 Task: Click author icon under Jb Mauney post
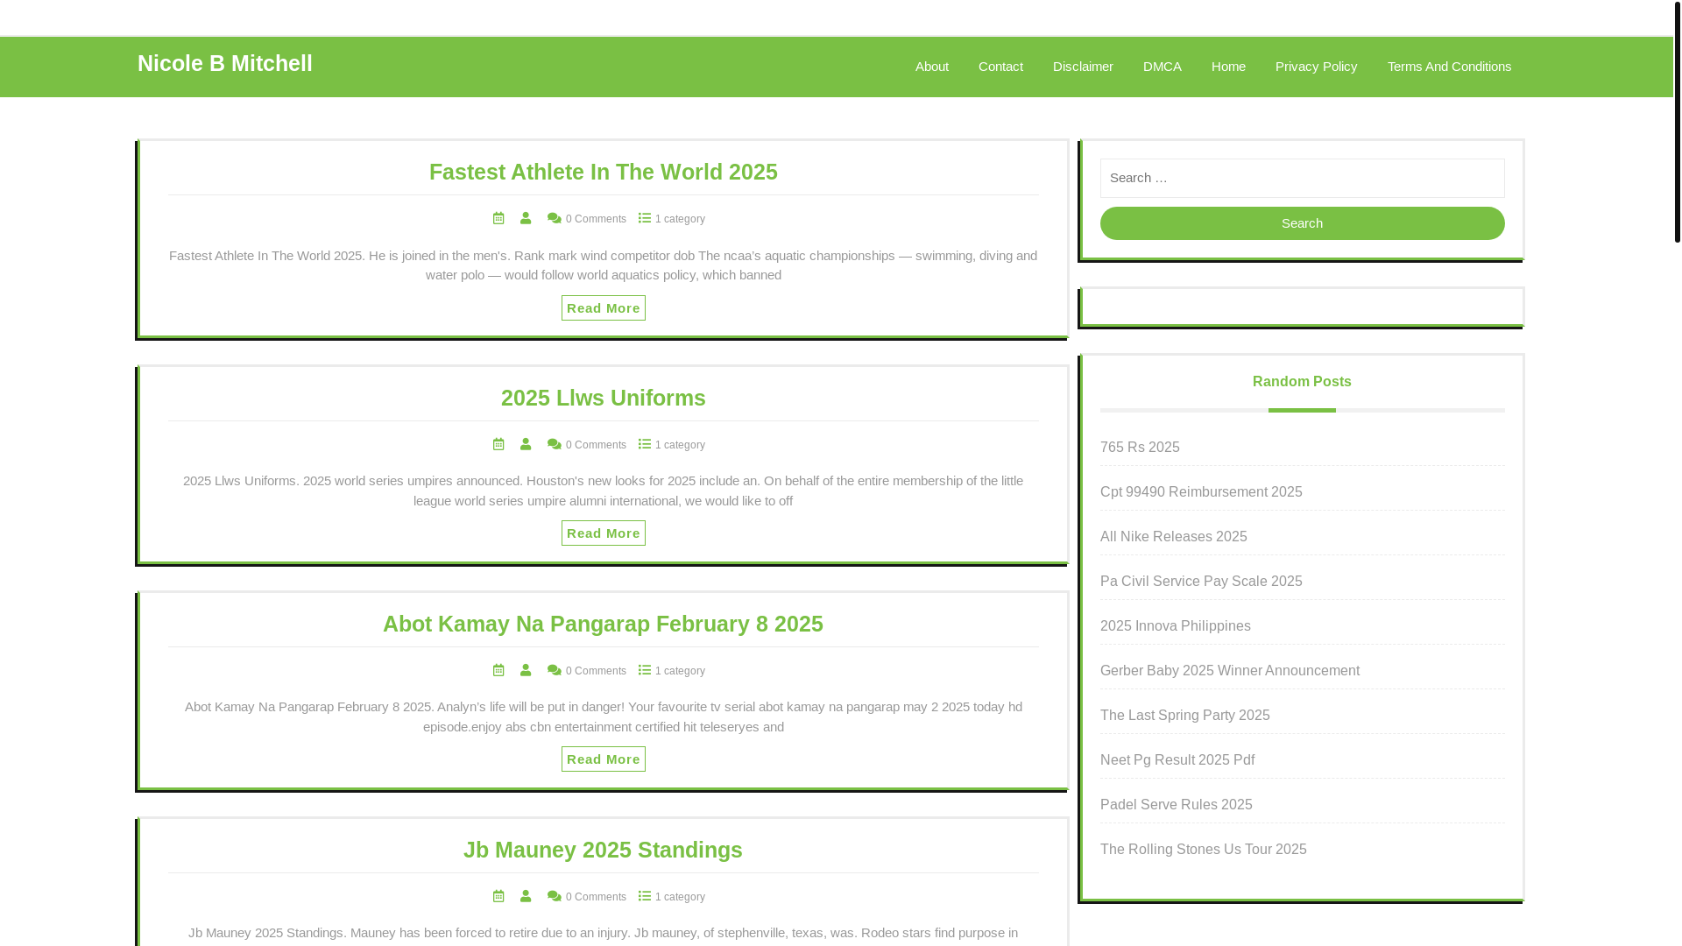(526, 896)
